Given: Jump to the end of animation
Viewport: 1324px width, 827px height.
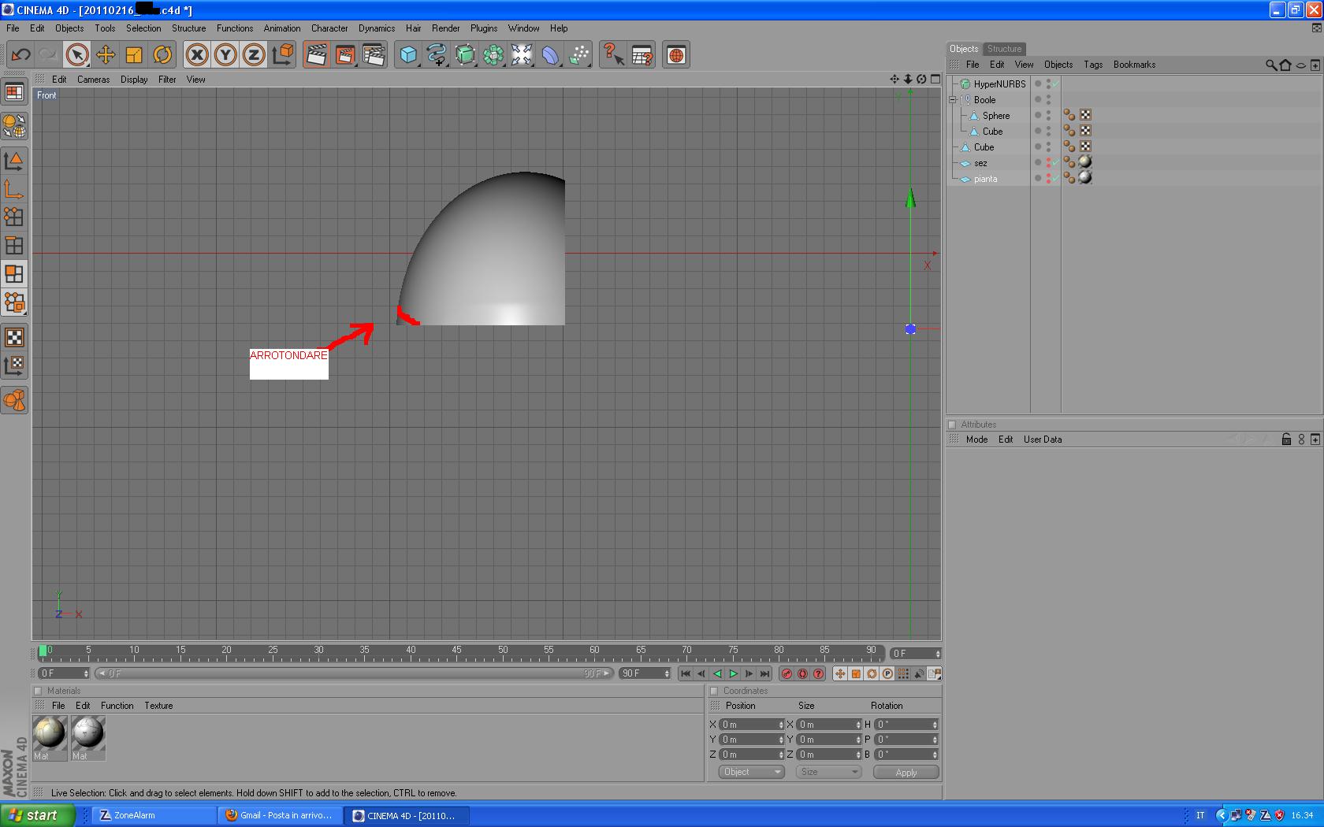Looking at the screenshot, I should tap(764, 673).
